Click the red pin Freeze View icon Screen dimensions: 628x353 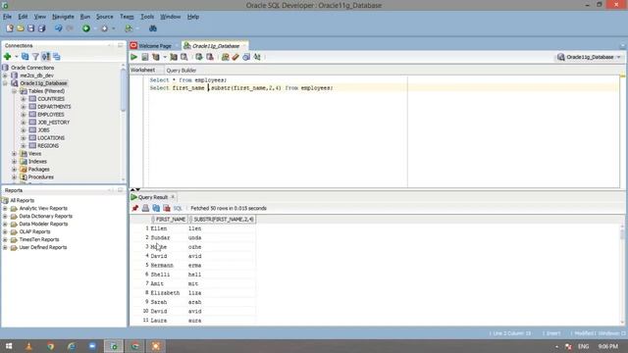coord(135,208)
